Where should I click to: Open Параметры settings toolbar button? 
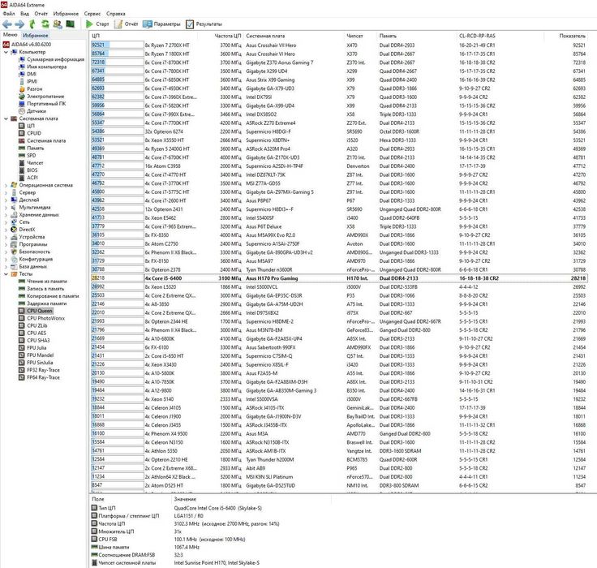(161, 24)
